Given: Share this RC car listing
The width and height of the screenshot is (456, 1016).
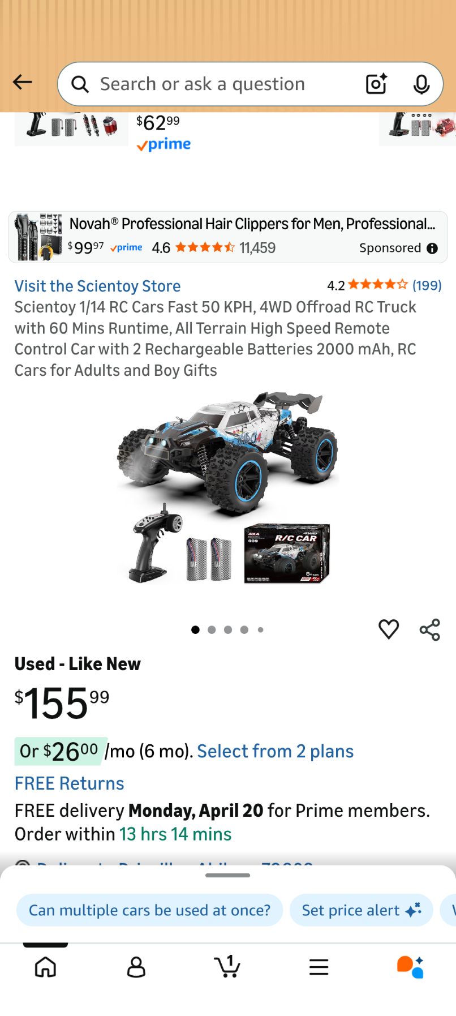Looking at the screenshot, I should (x=430, y=629).
